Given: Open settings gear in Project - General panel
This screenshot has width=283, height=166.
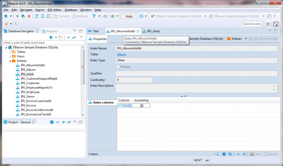Looking at the screenshot, I should pos(52,122).
